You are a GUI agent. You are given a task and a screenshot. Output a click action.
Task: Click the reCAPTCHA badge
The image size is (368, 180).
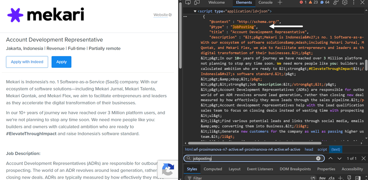coord(168,169)
